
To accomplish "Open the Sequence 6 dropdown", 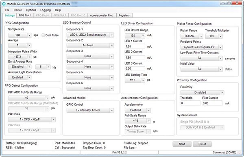I will [90, 88].
